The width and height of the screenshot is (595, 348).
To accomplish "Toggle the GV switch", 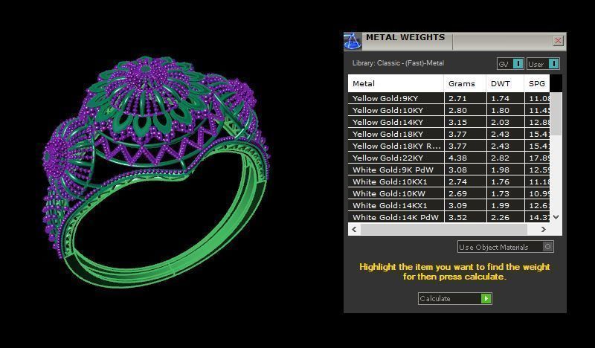I will coord(510,64).
